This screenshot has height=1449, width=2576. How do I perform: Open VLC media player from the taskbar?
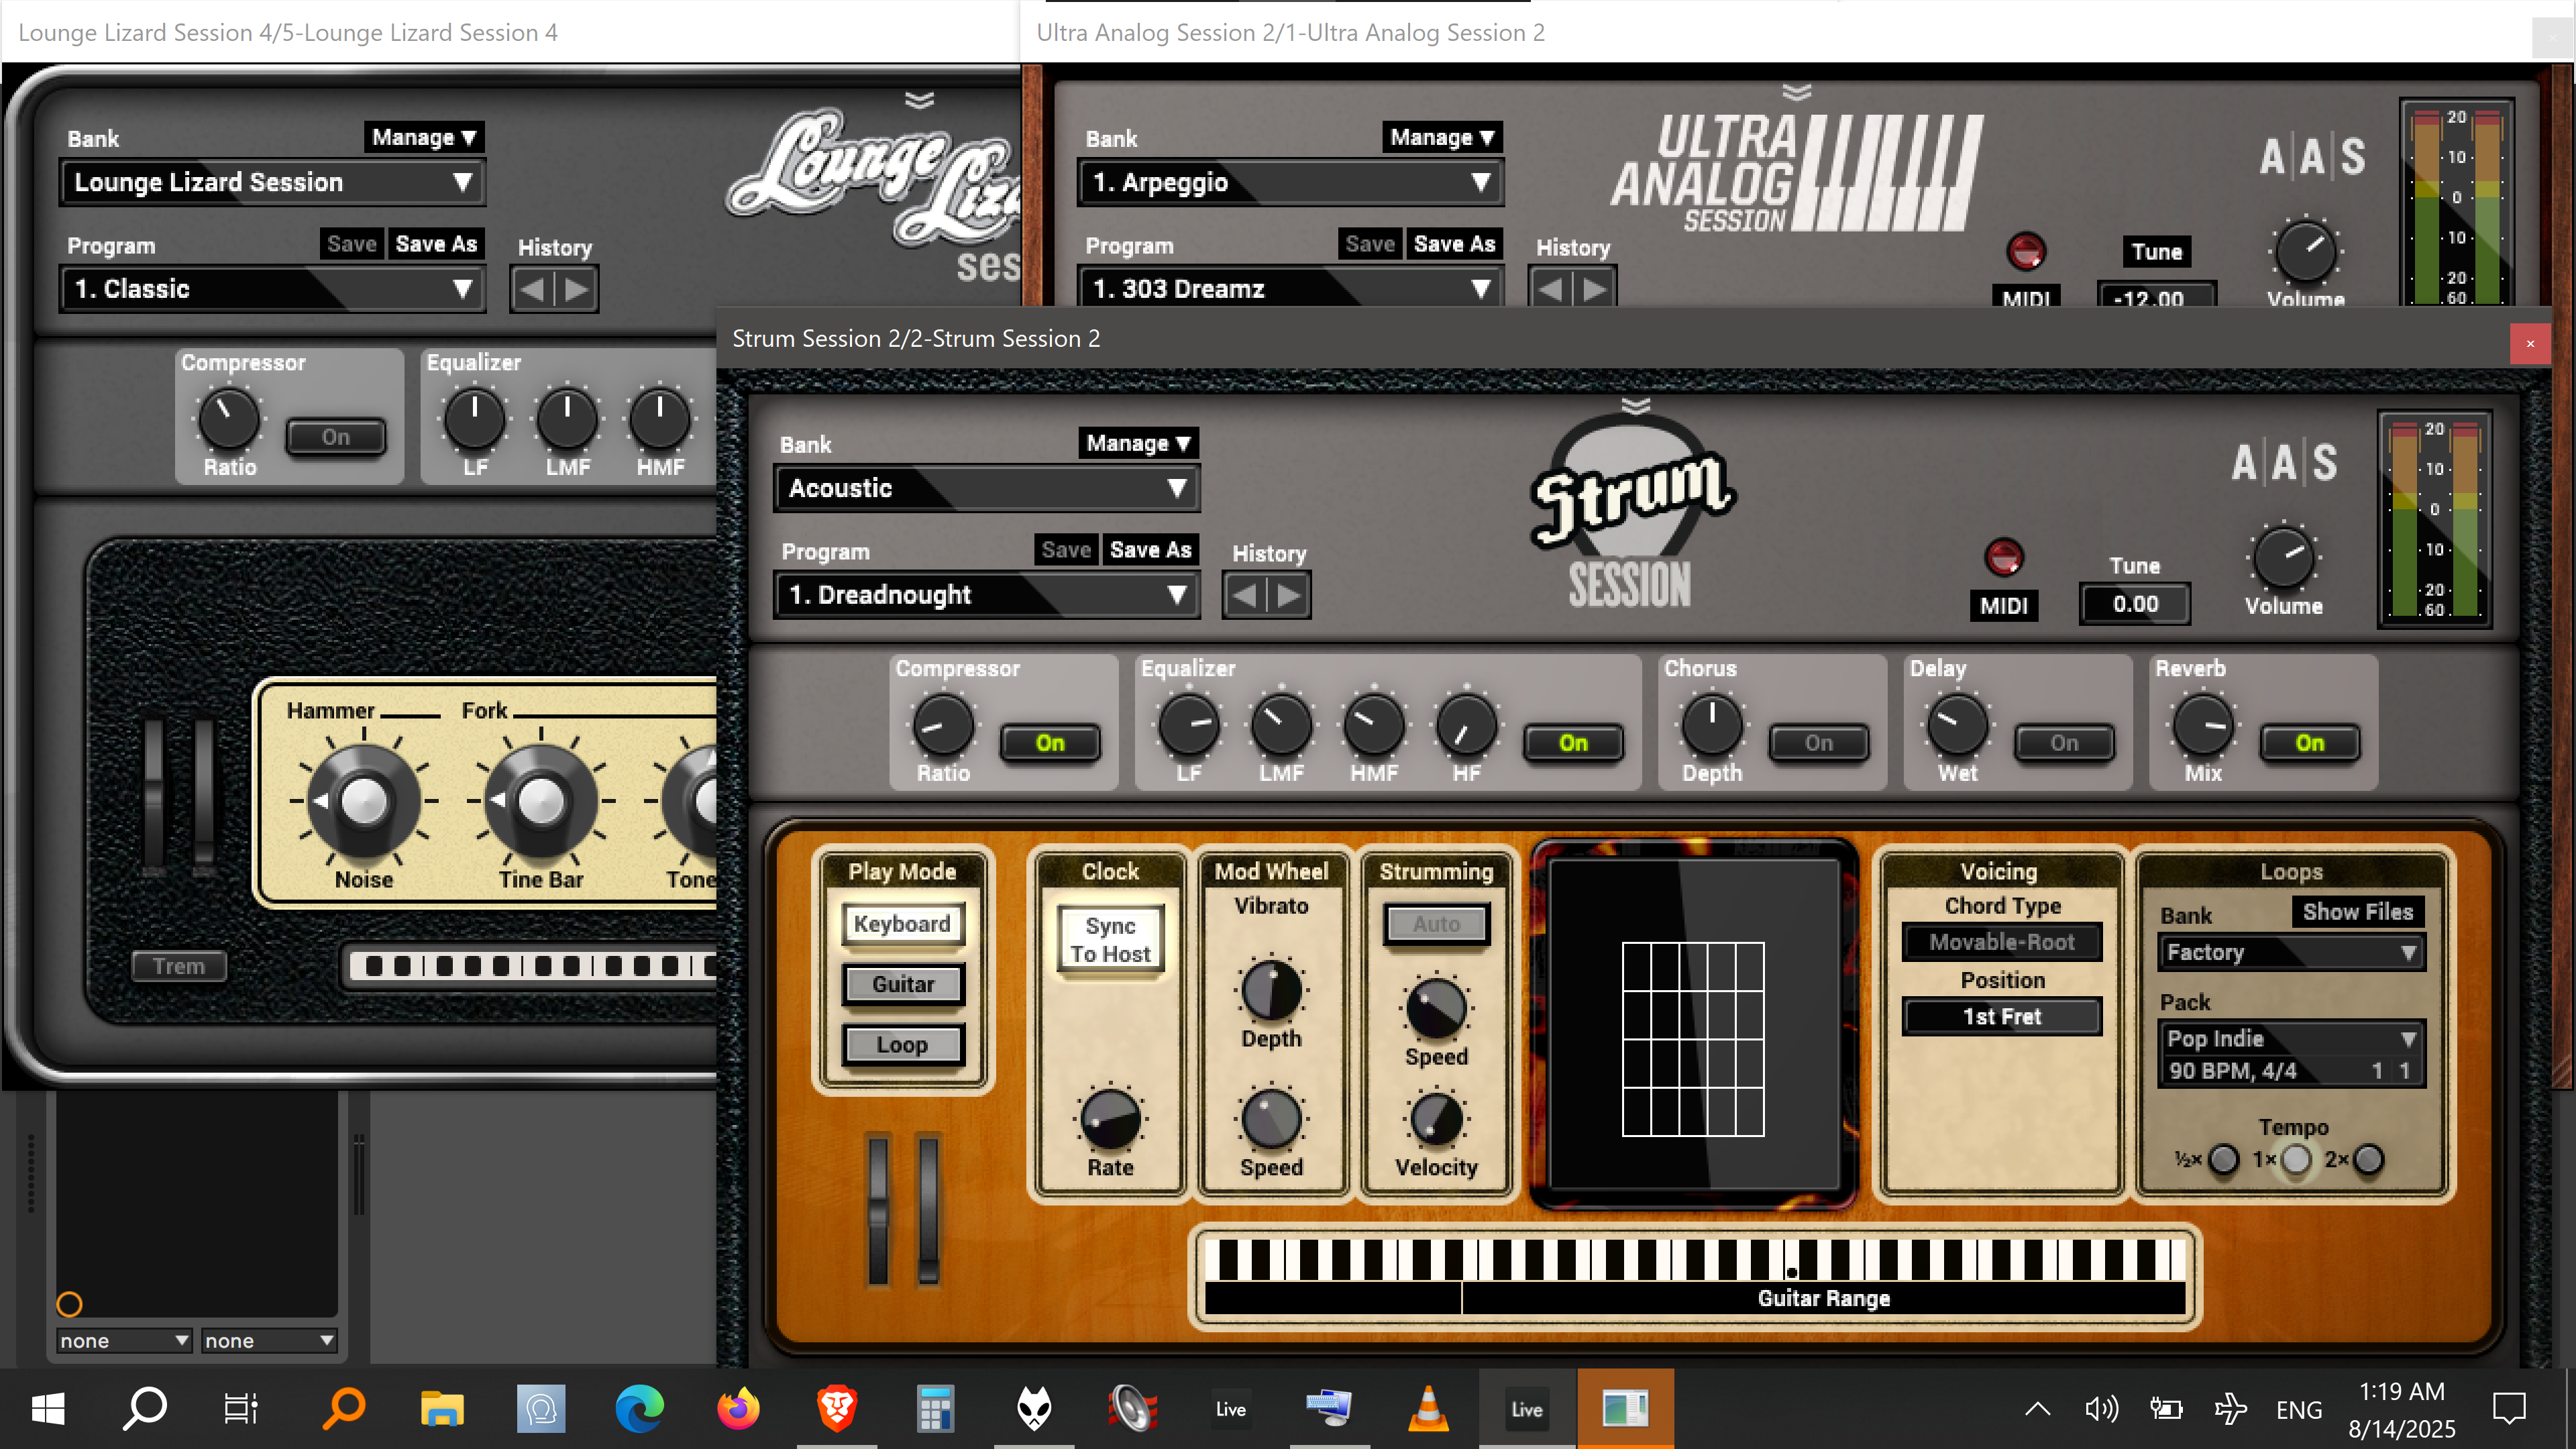1428,1409
